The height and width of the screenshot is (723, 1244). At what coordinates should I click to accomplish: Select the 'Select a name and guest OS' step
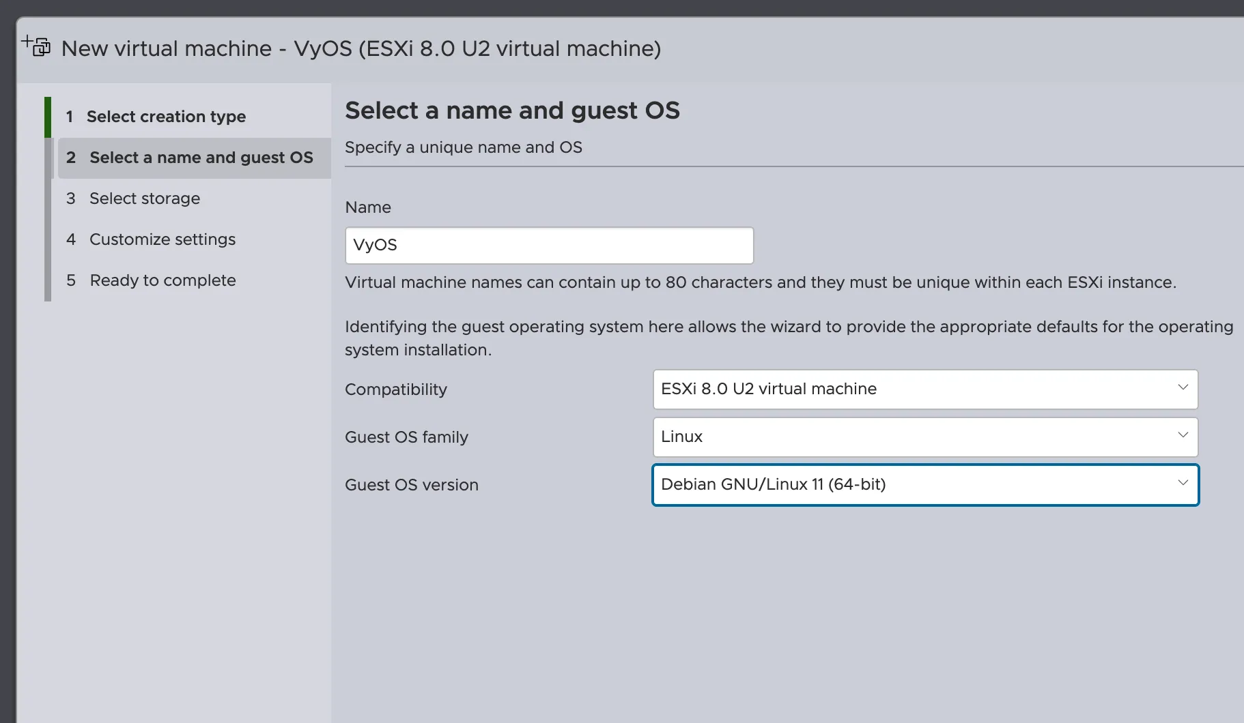coord(201,158)
